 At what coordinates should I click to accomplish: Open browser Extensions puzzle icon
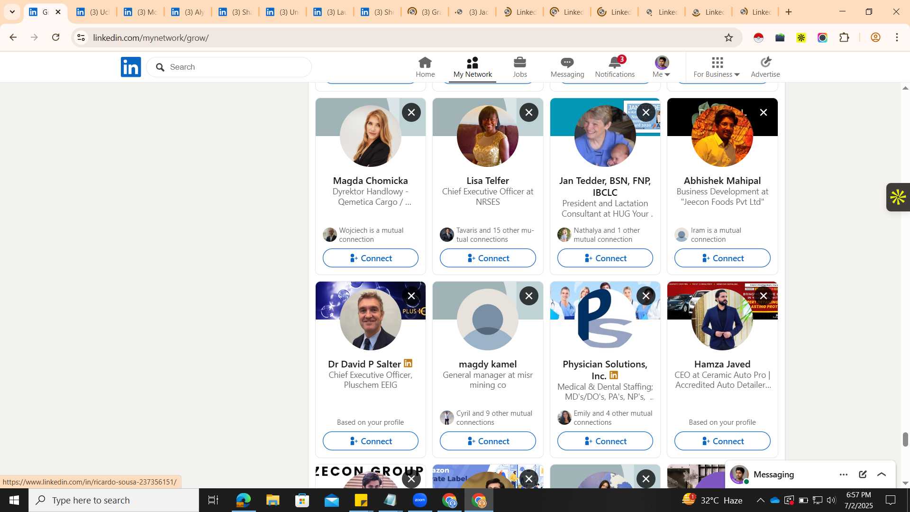(845, 37)
